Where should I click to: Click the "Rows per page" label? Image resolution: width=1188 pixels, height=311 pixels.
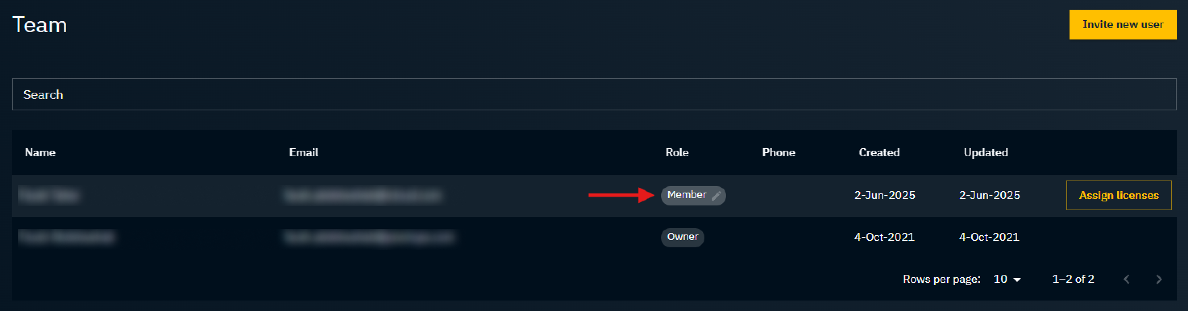tap(941, 279)
